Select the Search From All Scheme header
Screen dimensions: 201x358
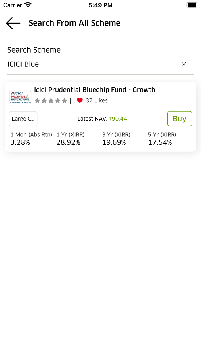pyautogui.click(x=74, y=23)
